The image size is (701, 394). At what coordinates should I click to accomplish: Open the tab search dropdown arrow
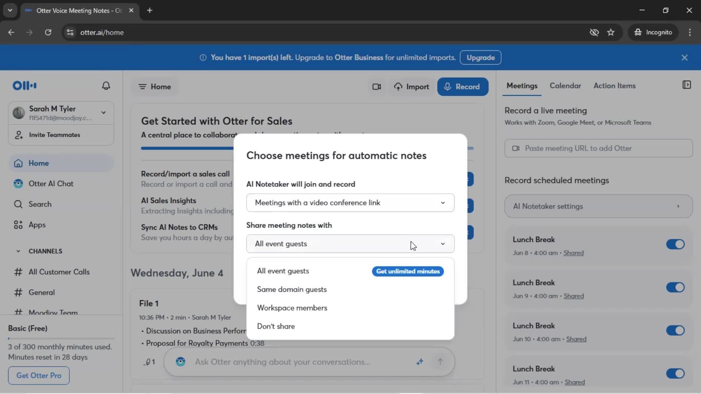[x=10, y=11]
